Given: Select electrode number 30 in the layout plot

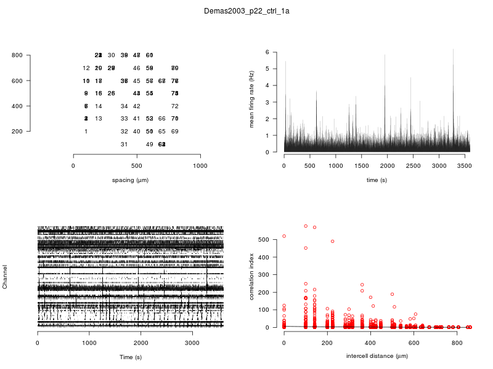Looking at the screenshot, I should (x=111, y=56).
